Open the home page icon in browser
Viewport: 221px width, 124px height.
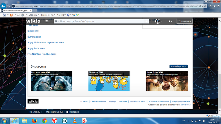tap(210, 6)
